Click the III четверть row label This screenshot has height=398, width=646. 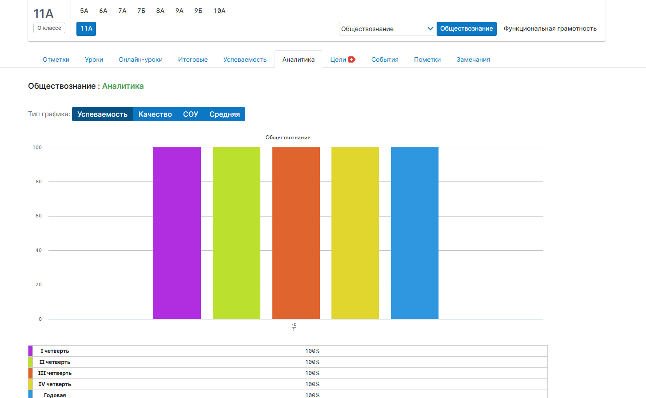point(55,373)
